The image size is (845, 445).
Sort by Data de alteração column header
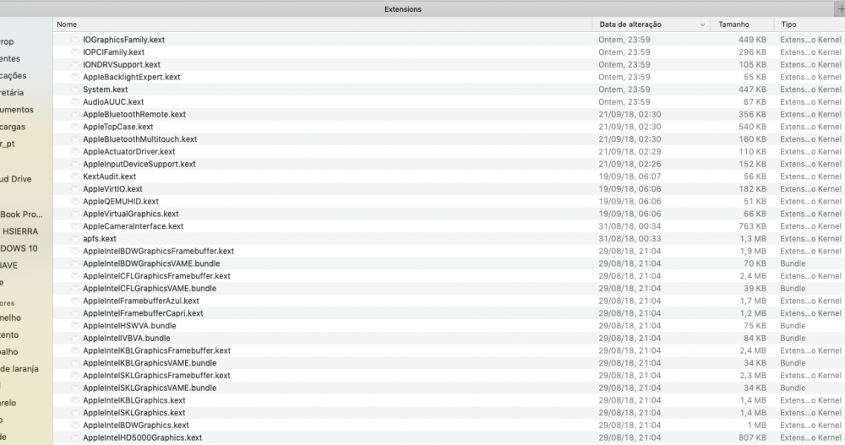630,24
